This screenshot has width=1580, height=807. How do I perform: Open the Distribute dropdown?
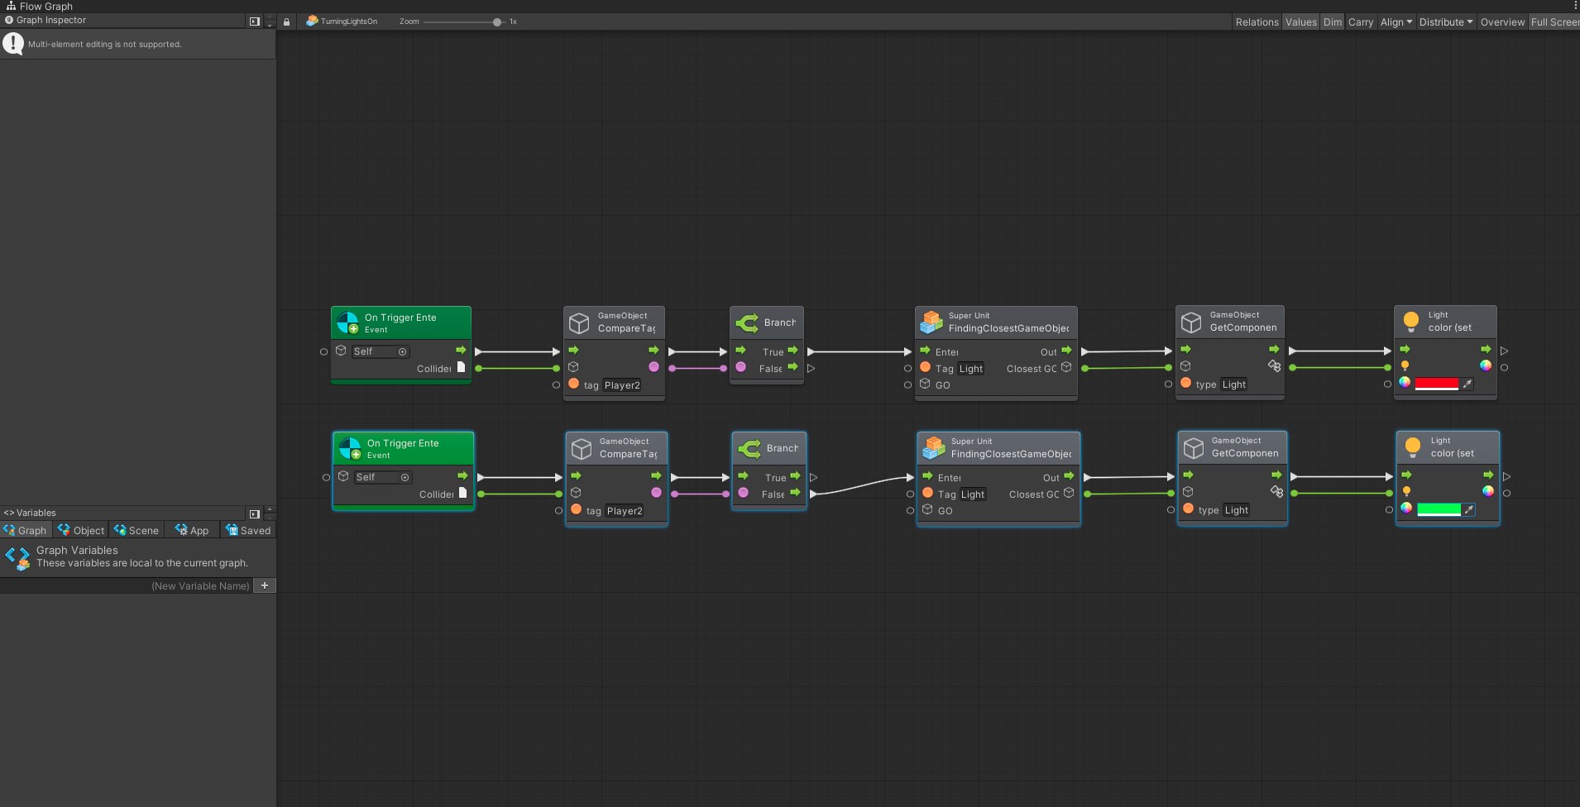point(1446,22)
